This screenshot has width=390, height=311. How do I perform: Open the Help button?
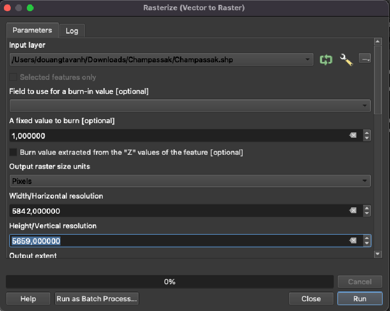pyautogui.click(x=28, y=298)
